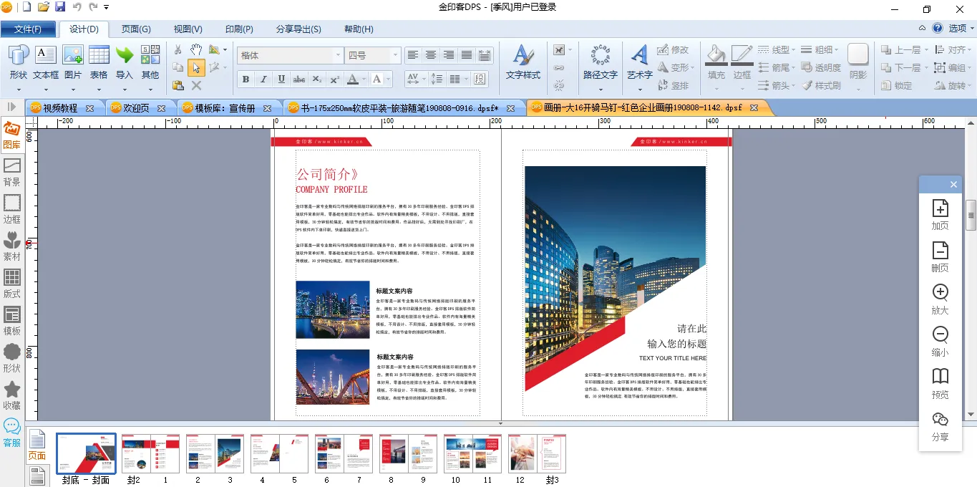Screen dimensions: 977x487
Task: Toggle underline text formatting
Action: pos(281,79)
